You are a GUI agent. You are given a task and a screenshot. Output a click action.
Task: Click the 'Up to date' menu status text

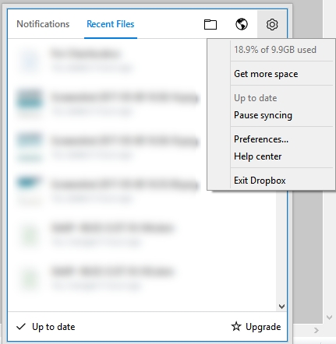pos(256,98)
